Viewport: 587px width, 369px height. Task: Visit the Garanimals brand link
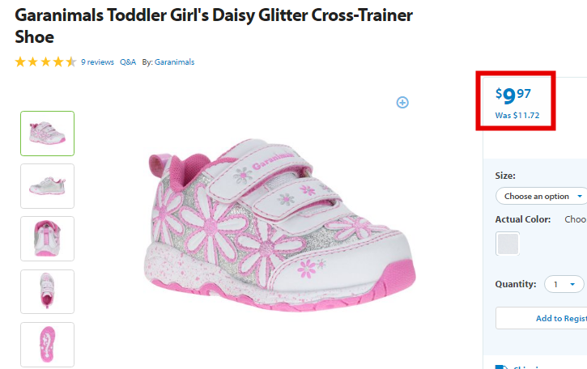tap(174, 62)
